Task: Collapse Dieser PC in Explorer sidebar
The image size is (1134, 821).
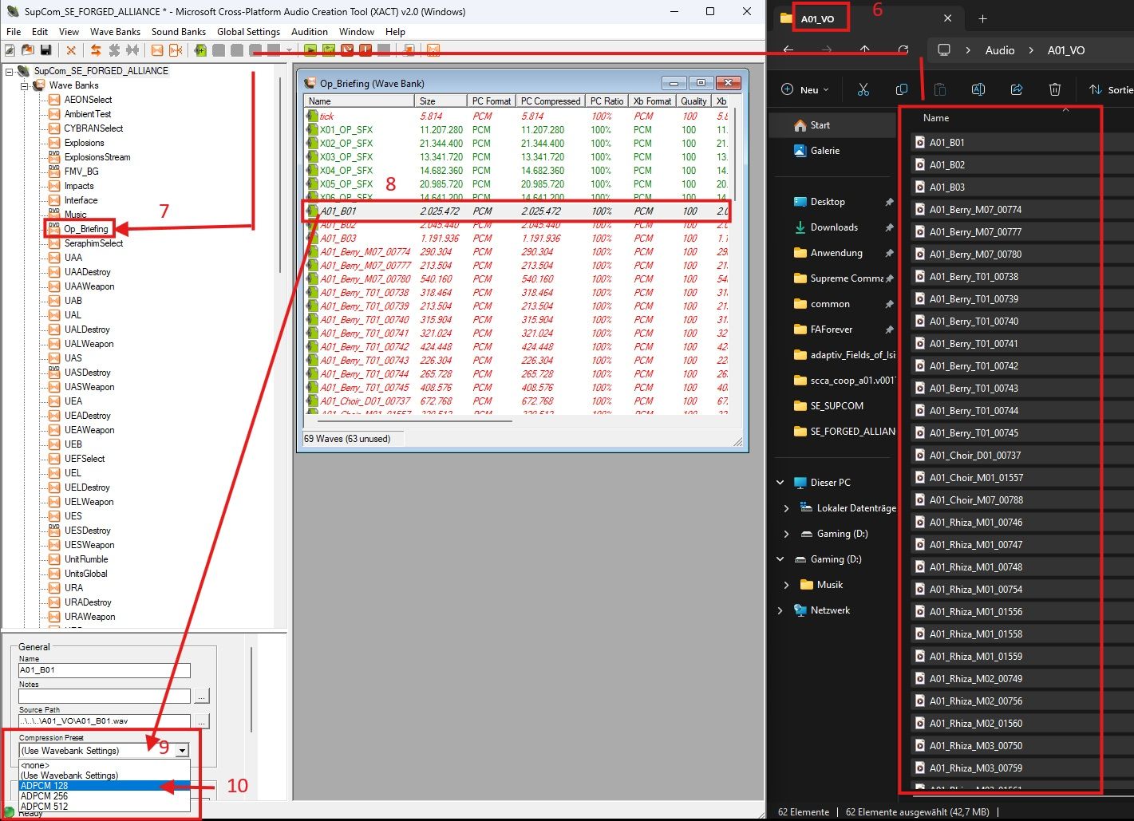Action: 780,483
